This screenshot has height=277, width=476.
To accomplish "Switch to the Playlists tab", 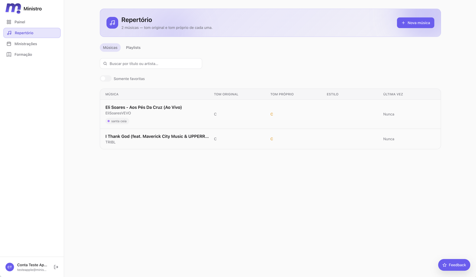I will pyautogui.click(x=133, y=48).
